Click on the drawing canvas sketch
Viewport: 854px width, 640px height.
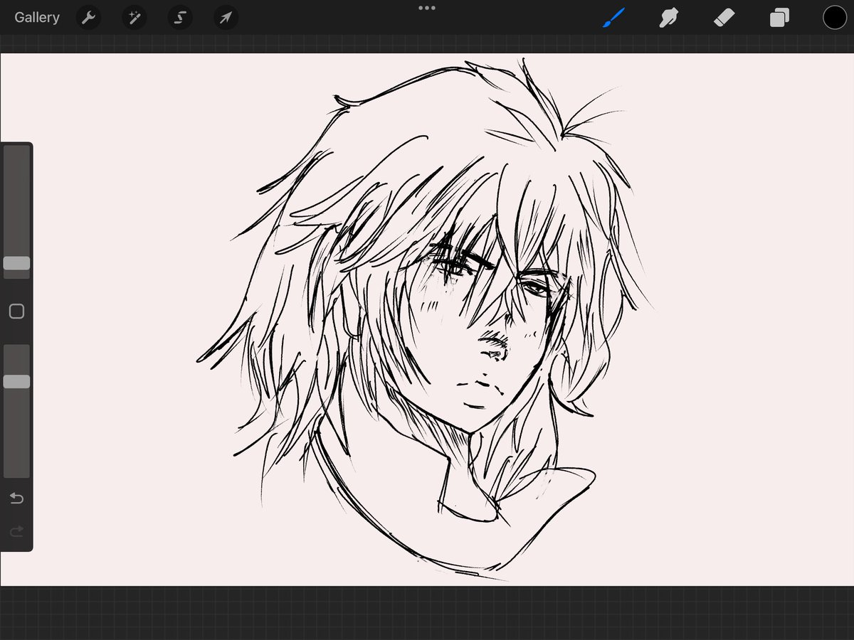click(x=427, y=319)
